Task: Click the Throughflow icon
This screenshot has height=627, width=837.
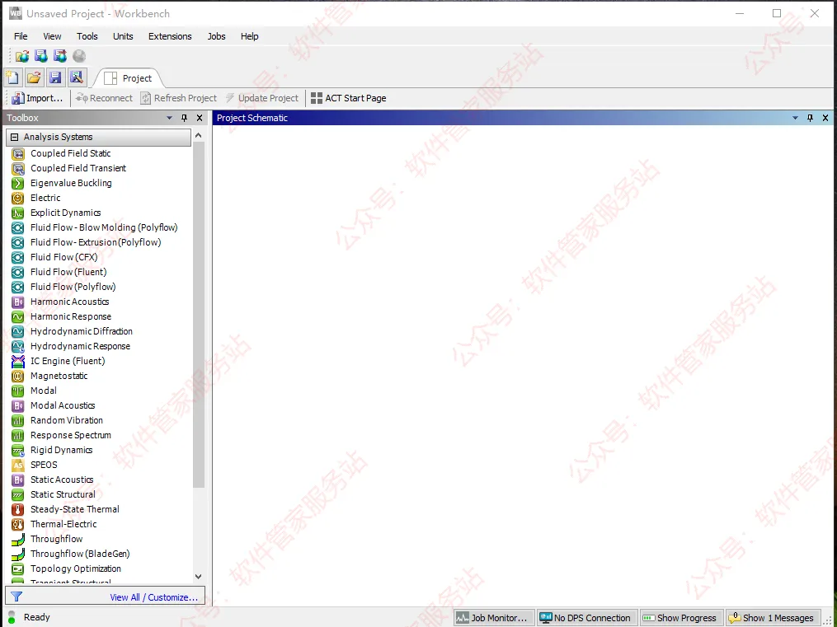Action: click(x=17, y=539)
